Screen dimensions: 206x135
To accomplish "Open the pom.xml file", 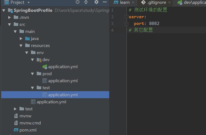I will point(28,130).
